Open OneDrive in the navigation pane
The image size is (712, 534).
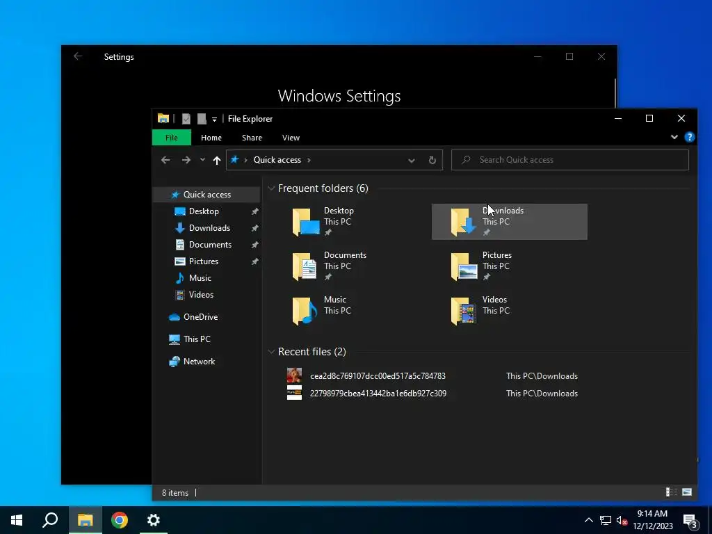(200, 317)
